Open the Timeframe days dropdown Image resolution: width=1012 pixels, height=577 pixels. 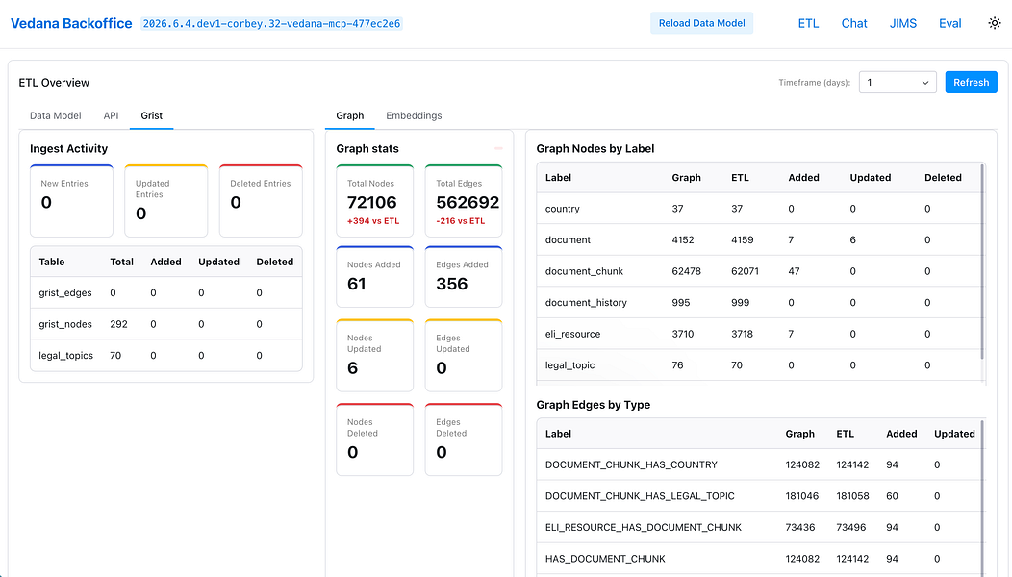[898, 82]
